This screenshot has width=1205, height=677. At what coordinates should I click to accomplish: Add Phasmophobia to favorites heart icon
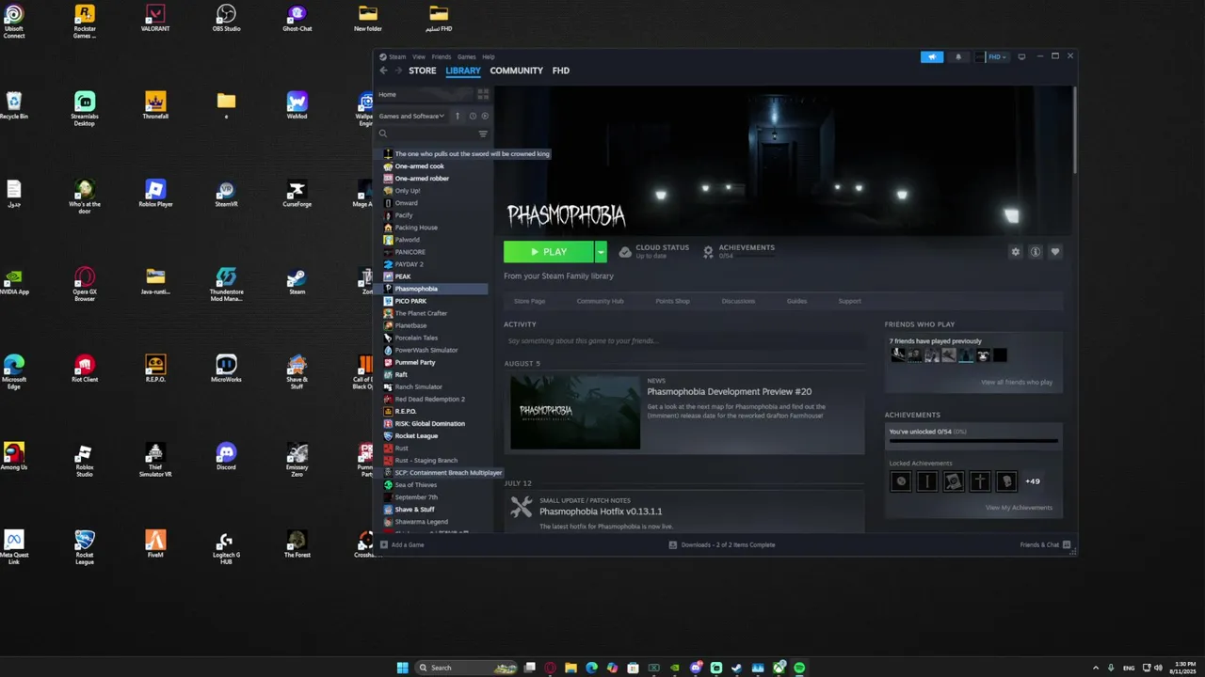click(1055, 252)
